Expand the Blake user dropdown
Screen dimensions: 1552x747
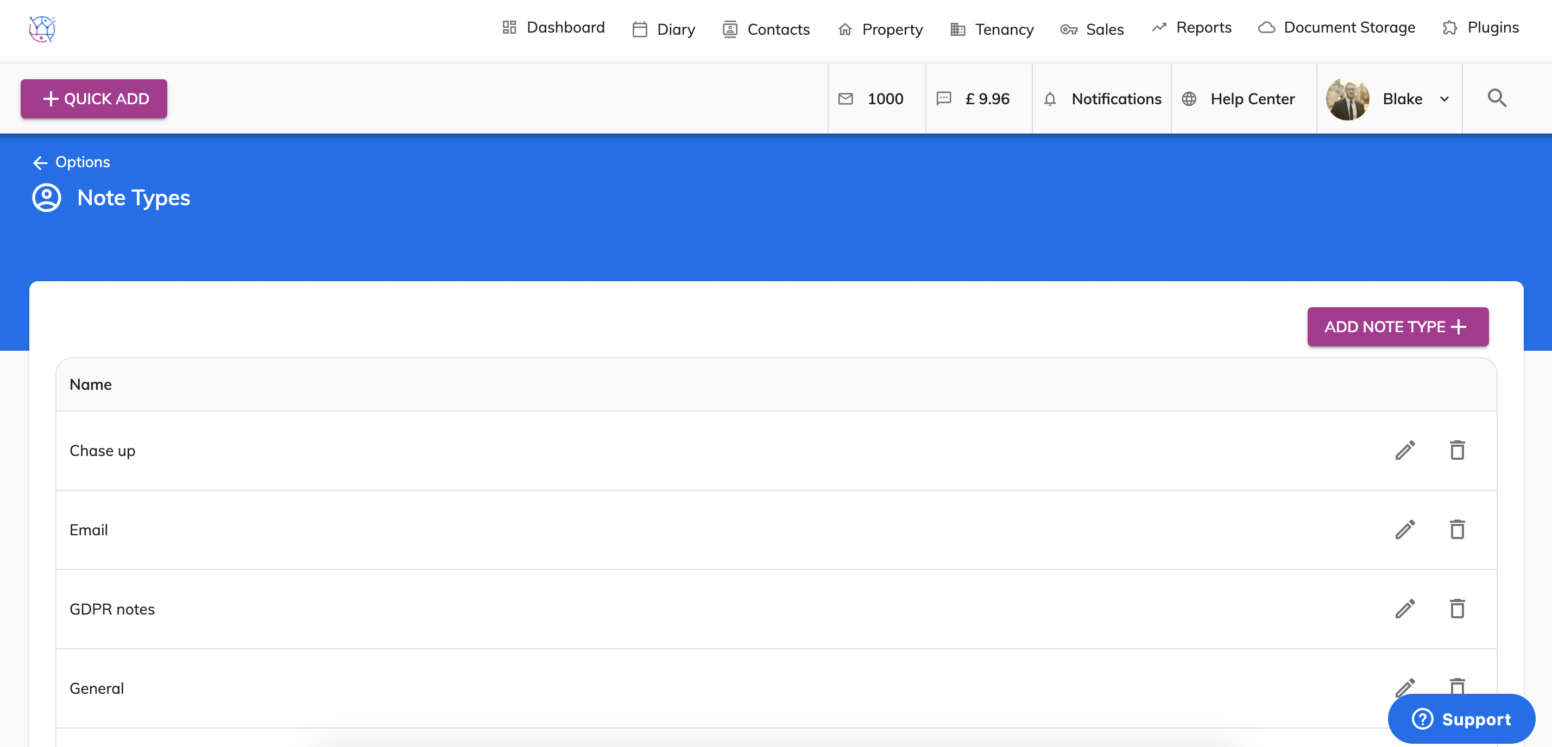click(x=1444, y=99)
